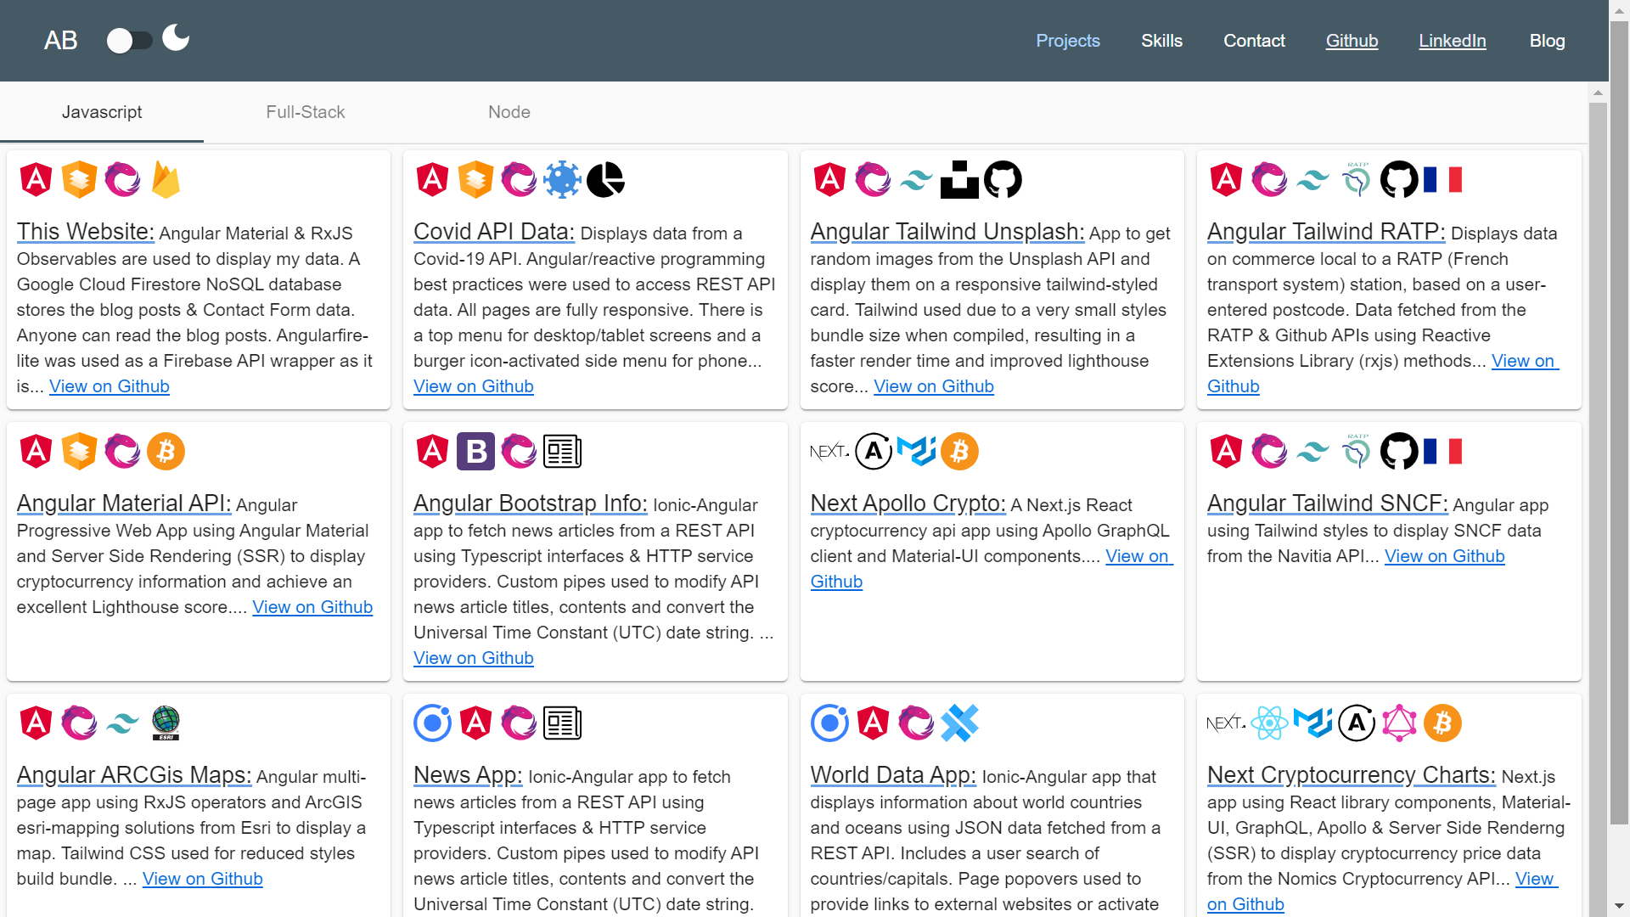This screenshot has height=917, width=1630.
Task: Open Skills in the navigation bar
Action: tap(1161, 41)
